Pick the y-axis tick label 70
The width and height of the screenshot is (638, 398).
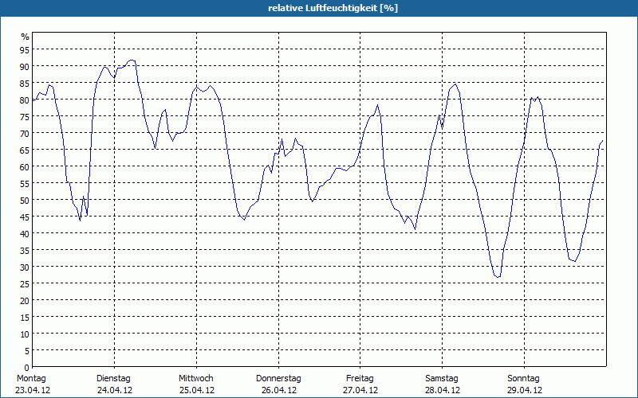25,133
